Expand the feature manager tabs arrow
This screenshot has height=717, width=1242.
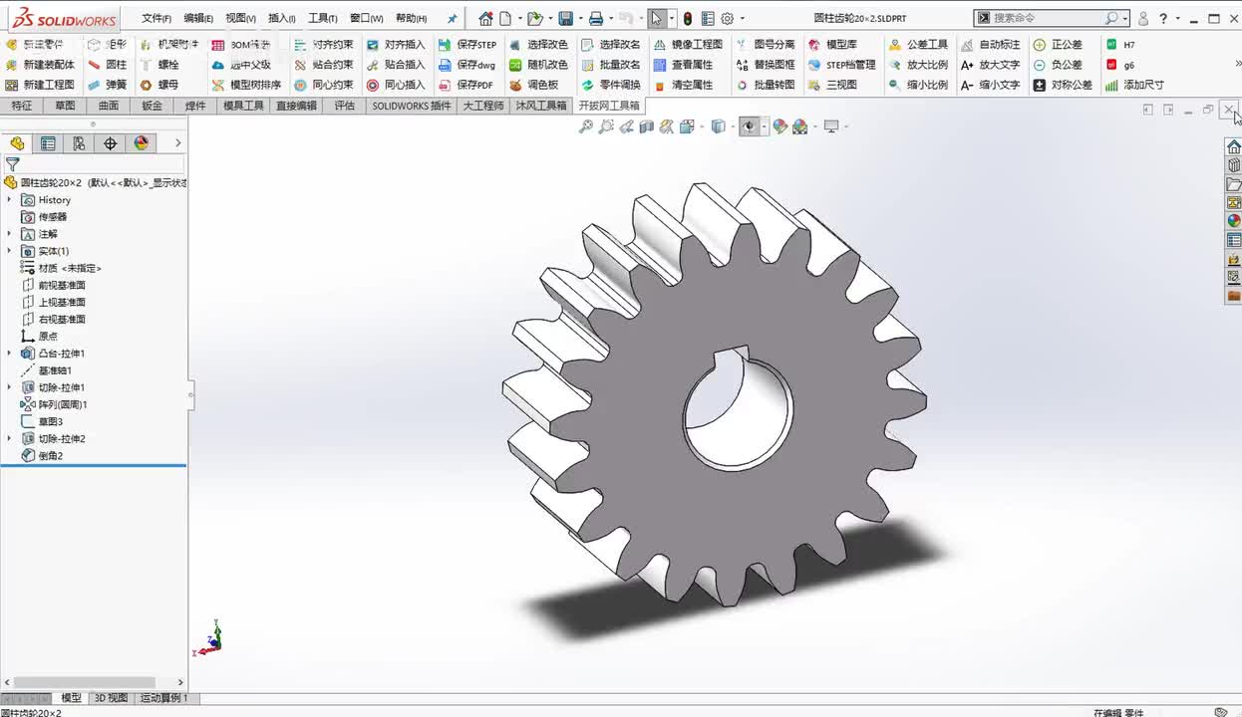(178, 143)
